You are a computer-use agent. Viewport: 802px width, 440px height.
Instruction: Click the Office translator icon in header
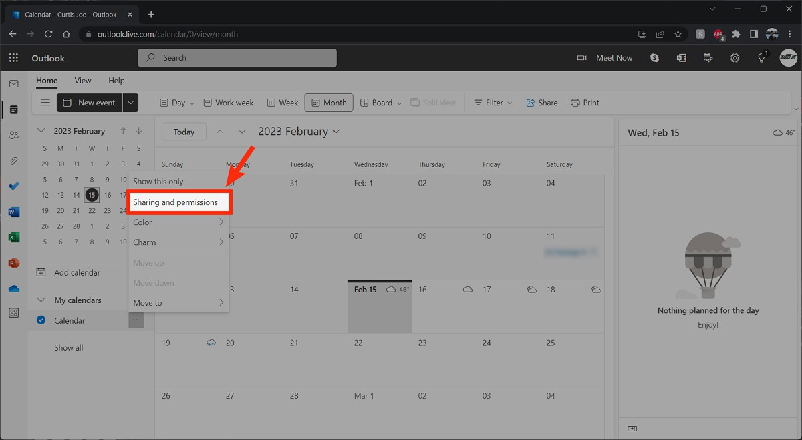click(681, 58)
